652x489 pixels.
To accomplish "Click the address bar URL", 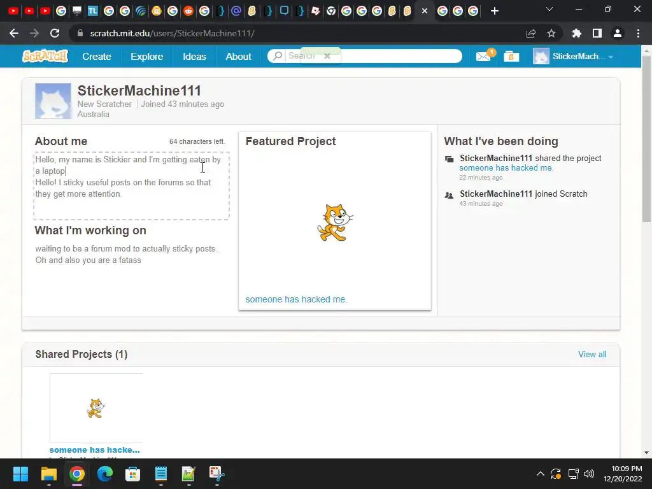I will pos(172,33).
